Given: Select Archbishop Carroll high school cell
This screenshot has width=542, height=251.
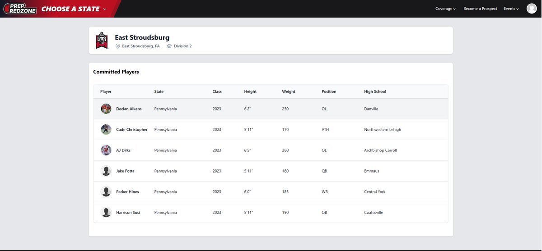Looking at the screenshot, I should (x=380, y=151).
